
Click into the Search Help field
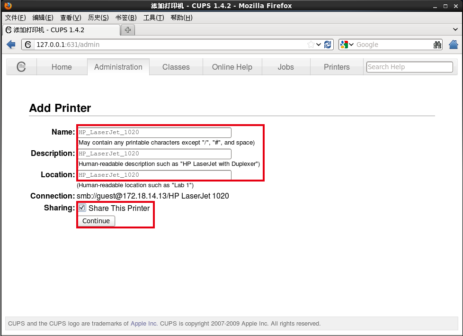pos(410,67)
